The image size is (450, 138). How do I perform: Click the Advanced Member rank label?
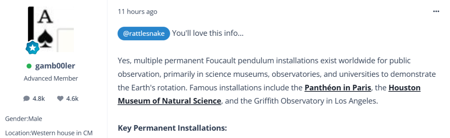(x=51, y=78)
